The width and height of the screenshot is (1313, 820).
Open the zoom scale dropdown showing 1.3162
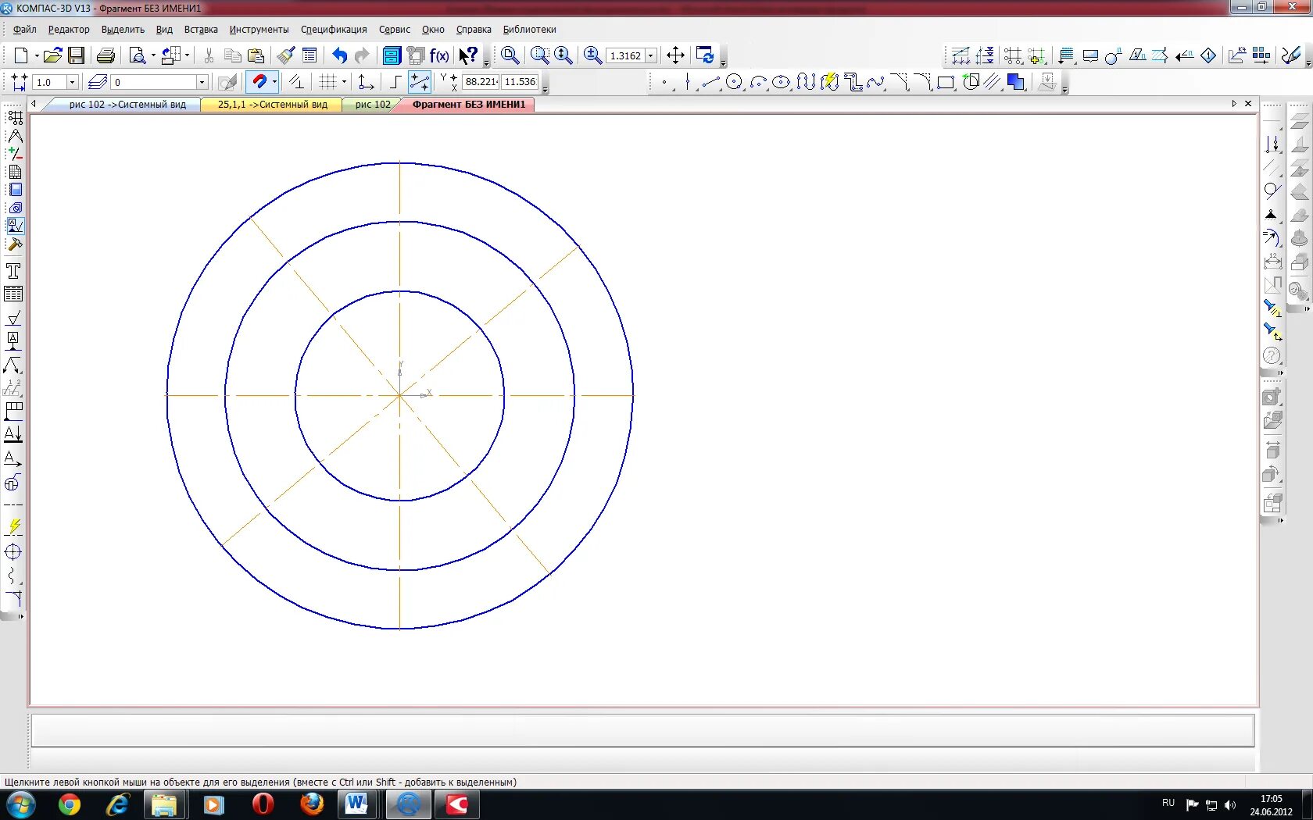click(650, 56)
